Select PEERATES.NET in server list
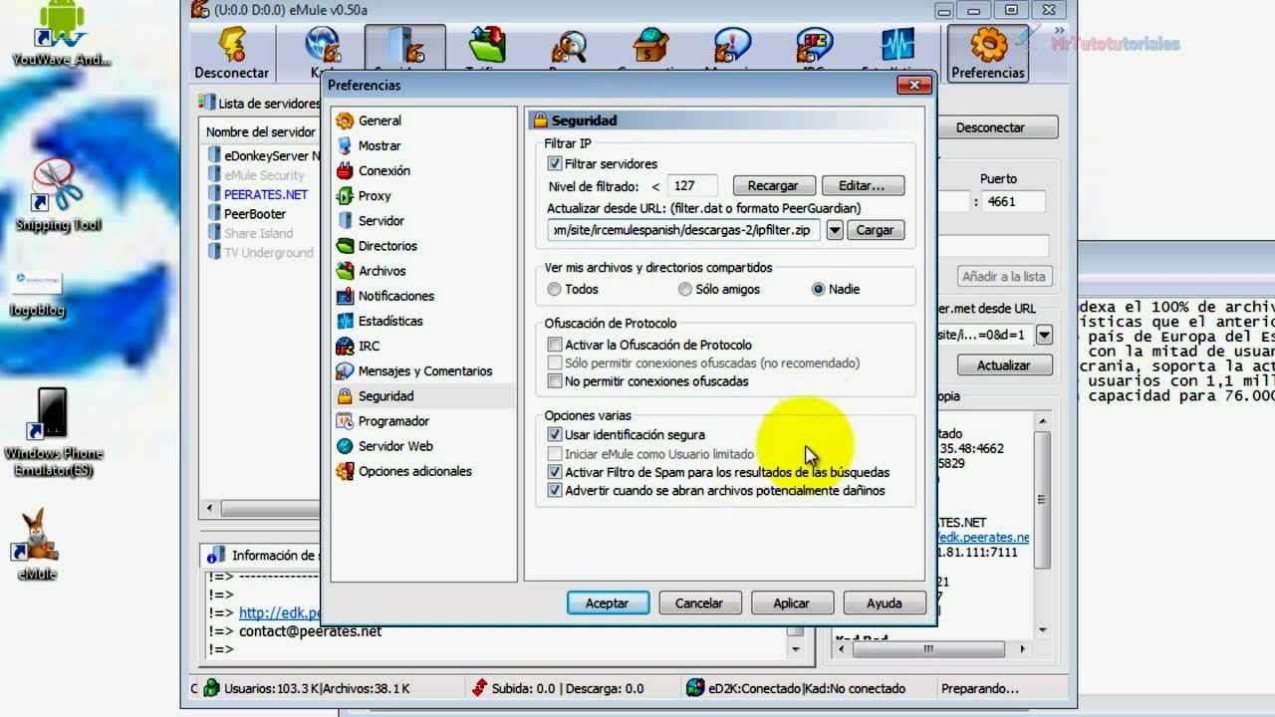This screenshot has height=717, width=1275. click(258, 194)
